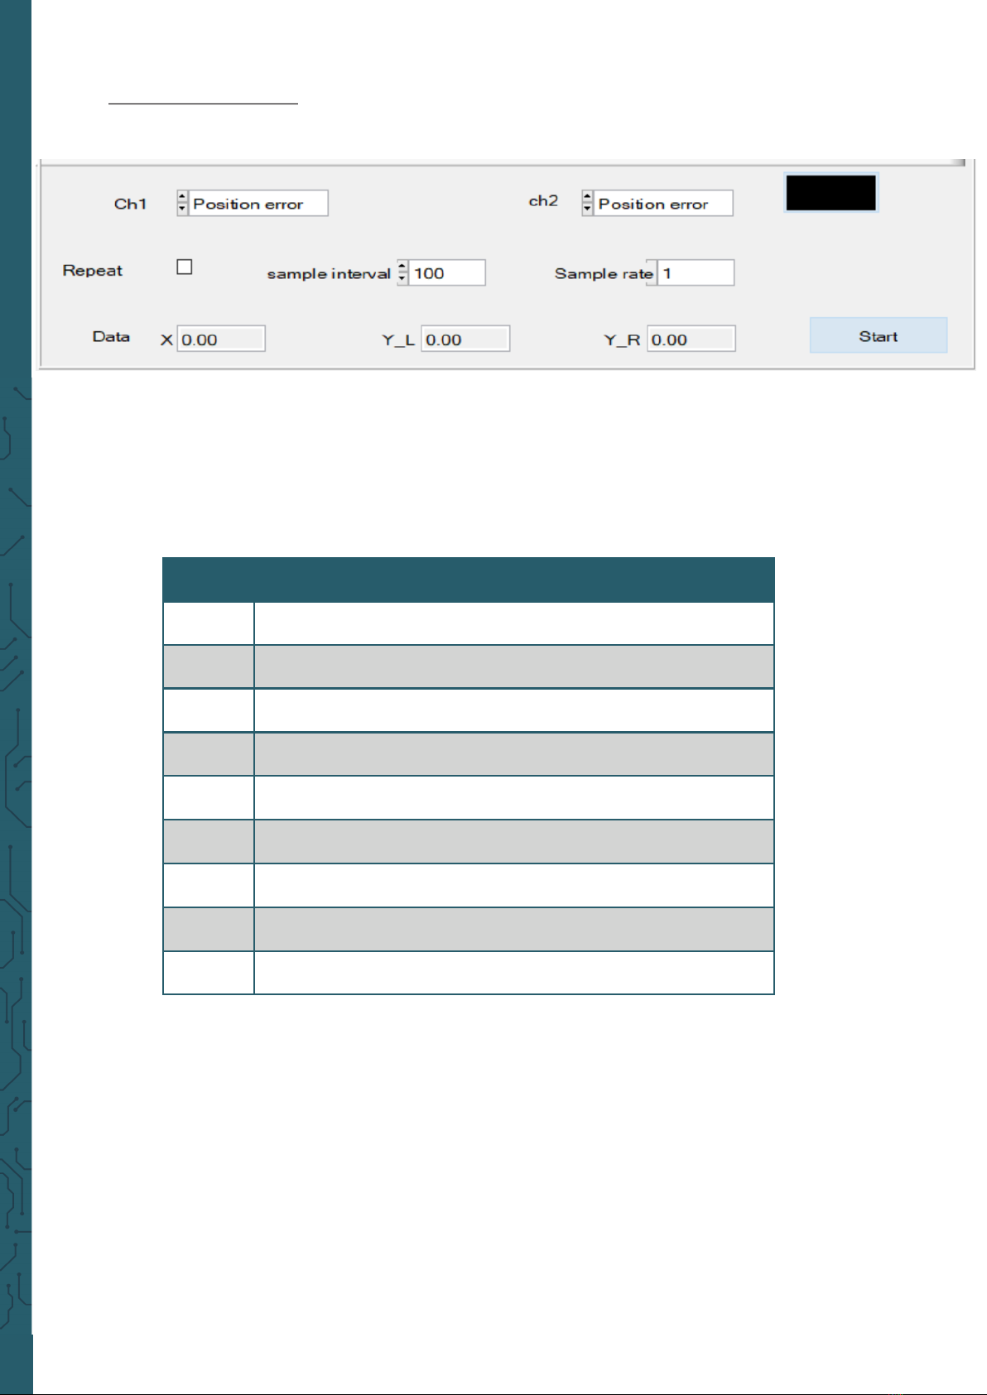Click the black color box

pyautogui.click(x=831, y=193)
